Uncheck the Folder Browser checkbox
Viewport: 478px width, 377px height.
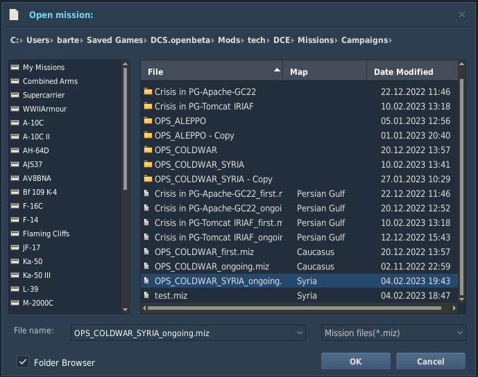pyautogui.click(x=23, y=362)
